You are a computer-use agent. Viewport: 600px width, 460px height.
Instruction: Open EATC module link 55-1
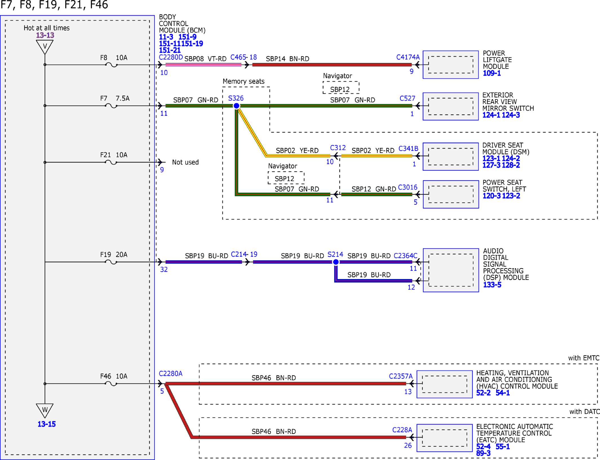503,446
